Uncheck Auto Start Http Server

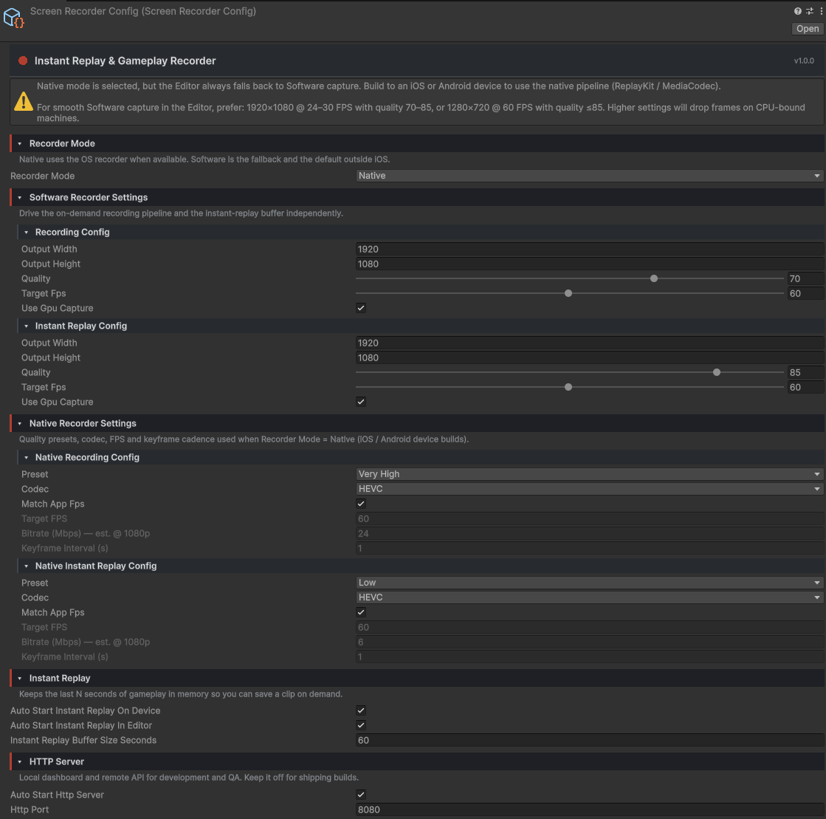361,795
